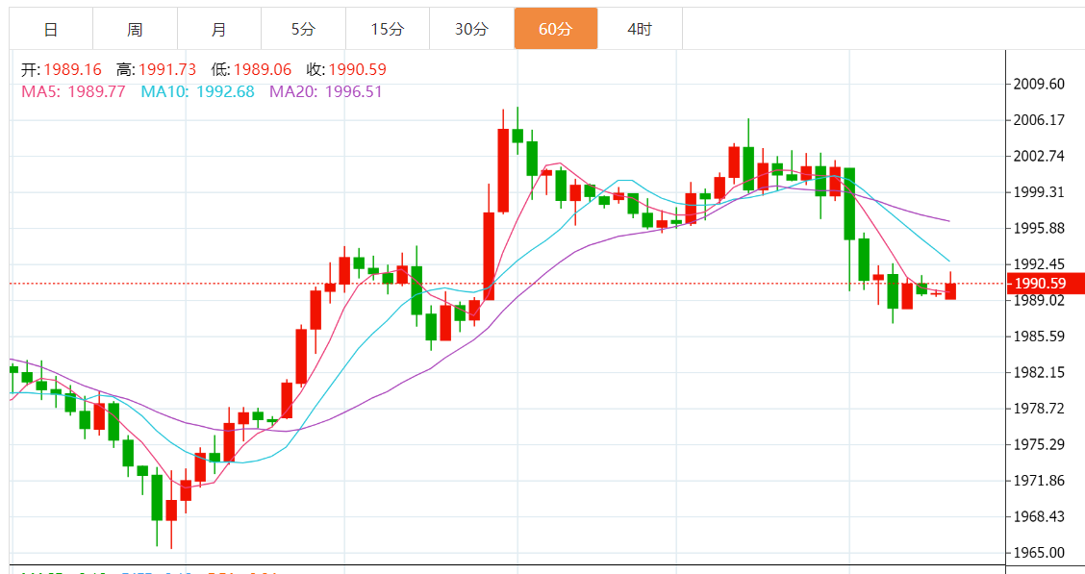This screenshot has height=574, width=1085.
Task: Select the active 60分 timeframe tab
Action: 556,29
